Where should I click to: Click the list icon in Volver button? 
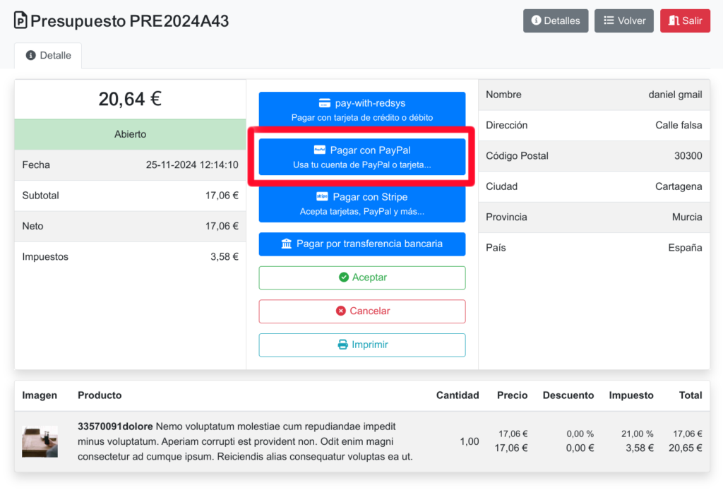coord(609,20)
